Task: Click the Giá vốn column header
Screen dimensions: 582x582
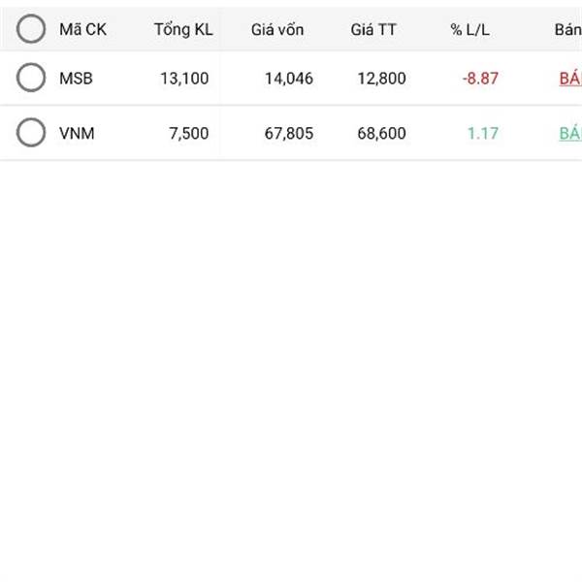Action: point(277,29)
